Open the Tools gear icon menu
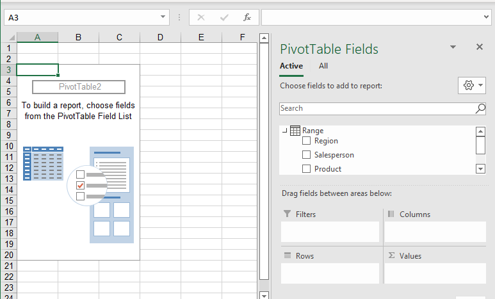 point(472,86)
